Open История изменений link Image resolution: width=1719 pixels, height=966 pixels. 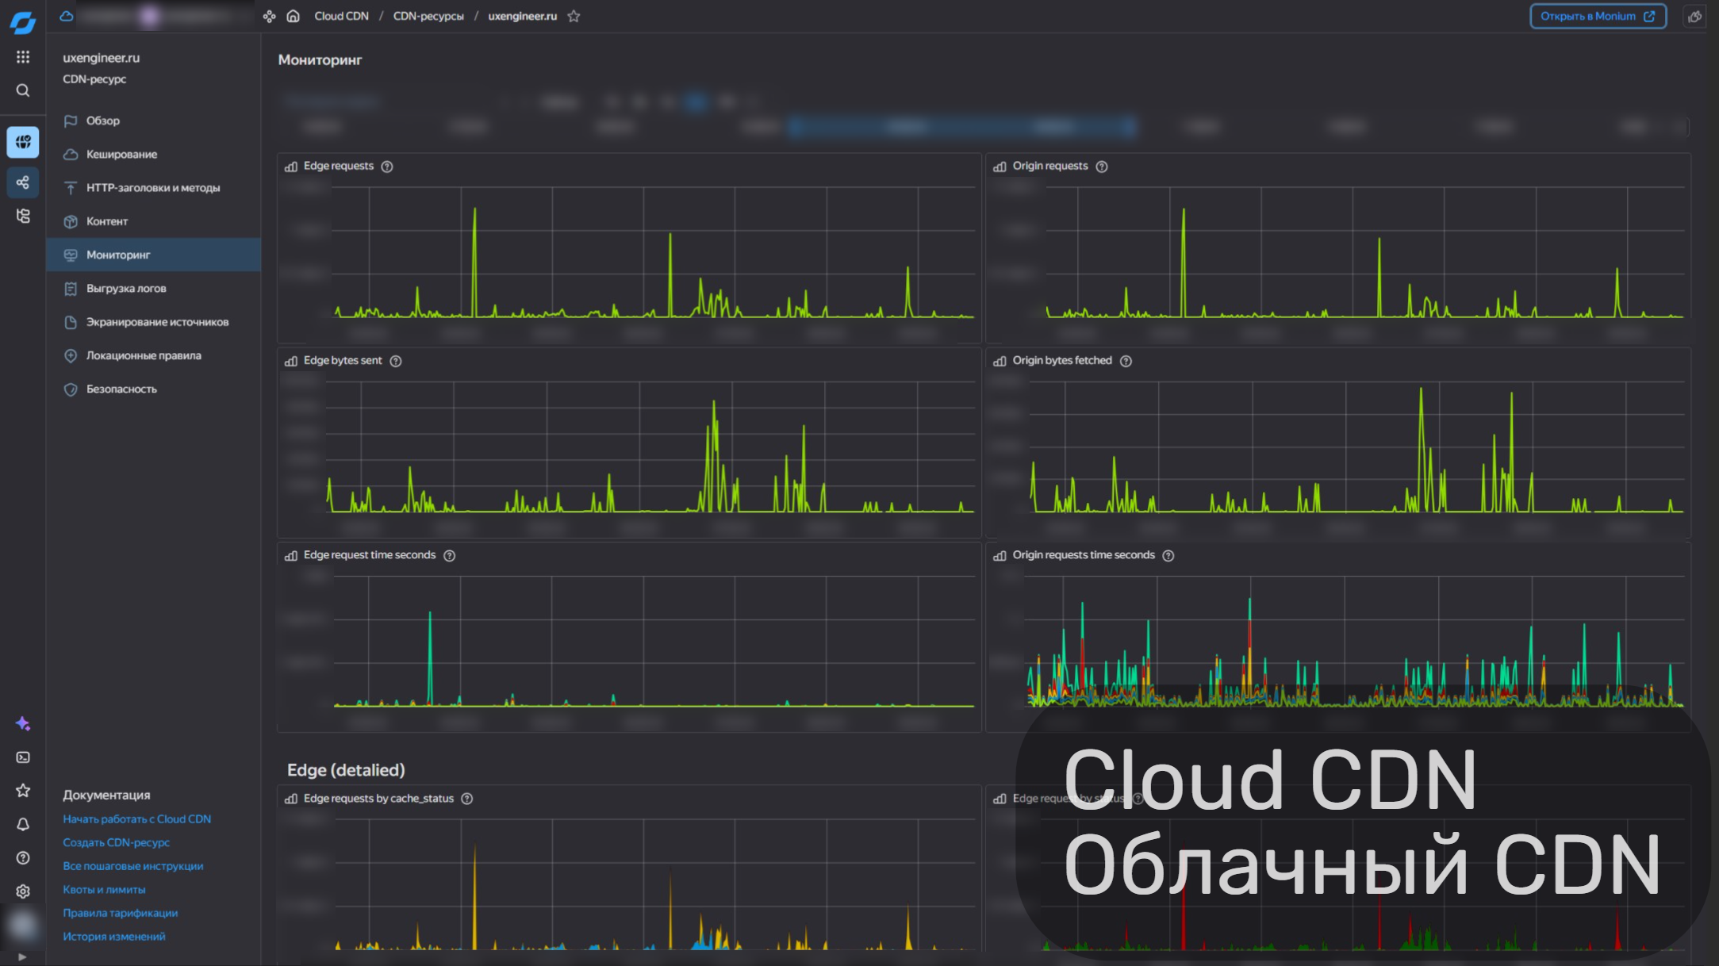(x=114, y=937)
